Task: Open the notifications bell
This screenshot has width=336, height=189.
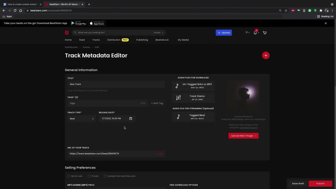Action: pyautogui.click(x=255, y=33)
